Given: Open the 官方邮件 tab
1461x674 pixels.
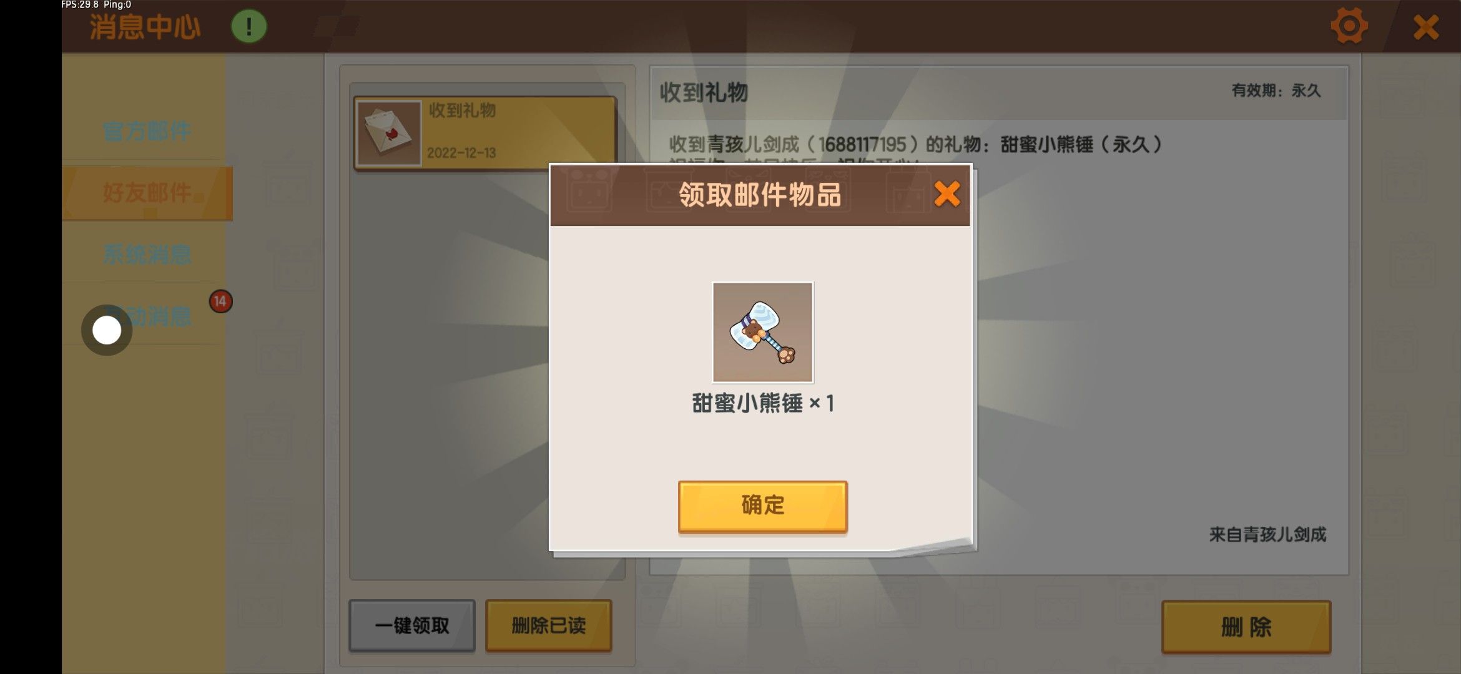Looking at the screenshot, I should tap(147, 131).
